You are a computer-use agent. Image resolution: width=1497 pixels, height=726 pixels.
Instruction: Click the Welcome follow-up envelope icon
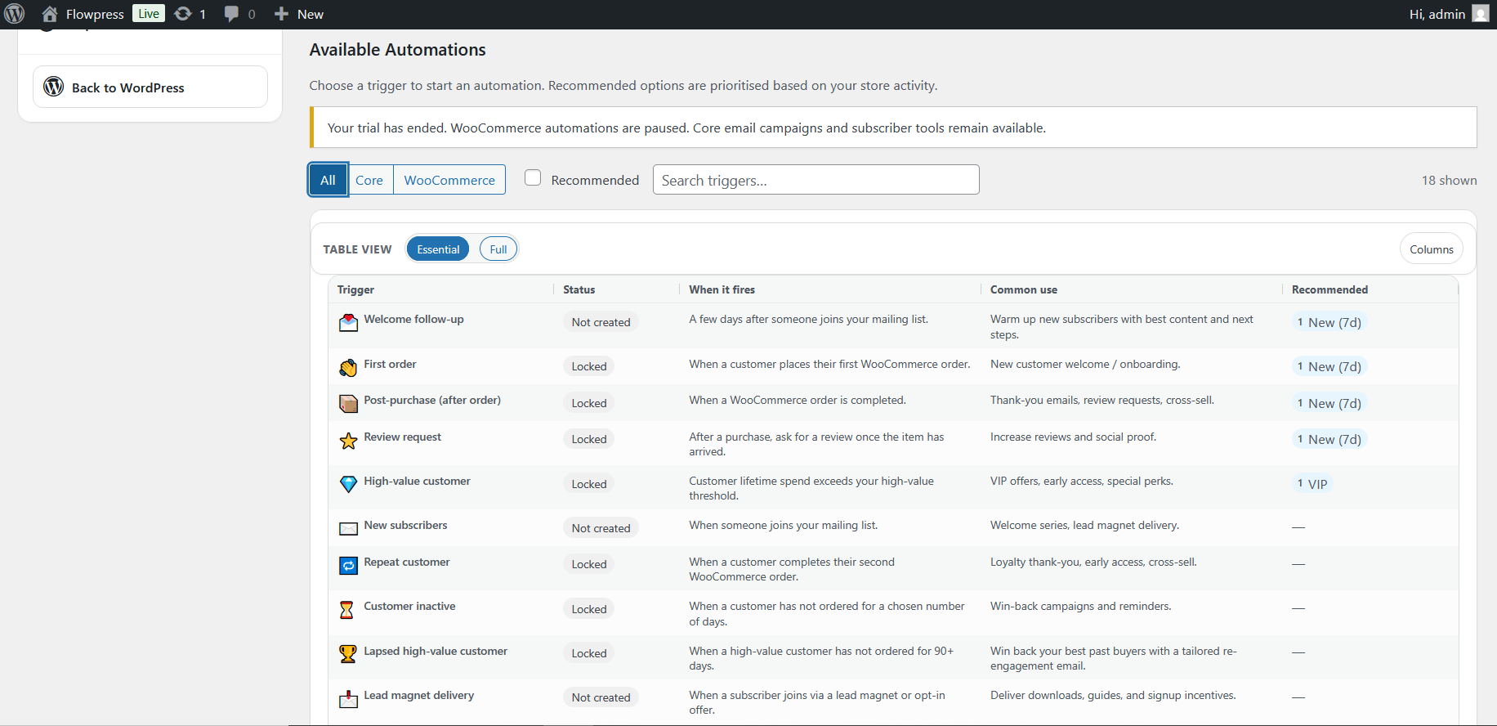348,322
